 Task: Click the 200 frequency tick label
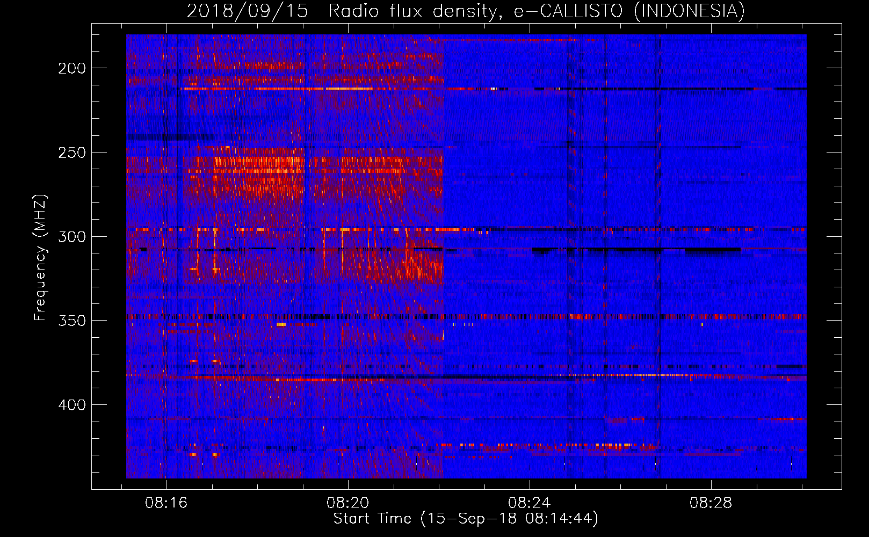click(72, 68)
